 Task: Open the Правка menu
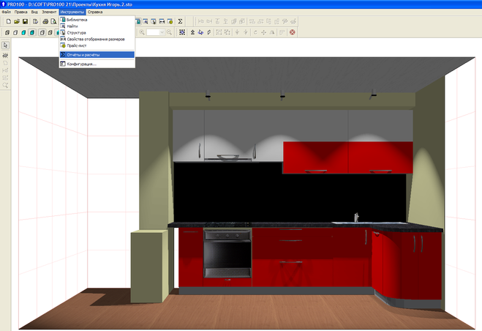pyautogui.click(x=21, y=12)
